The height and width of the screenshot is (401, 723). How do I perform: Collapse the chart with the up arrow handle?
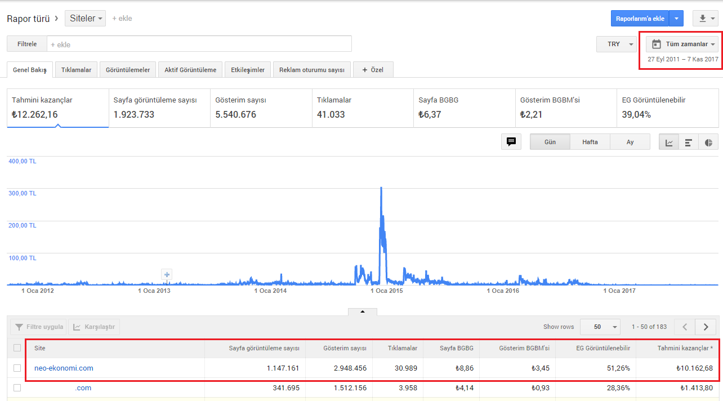363,311
